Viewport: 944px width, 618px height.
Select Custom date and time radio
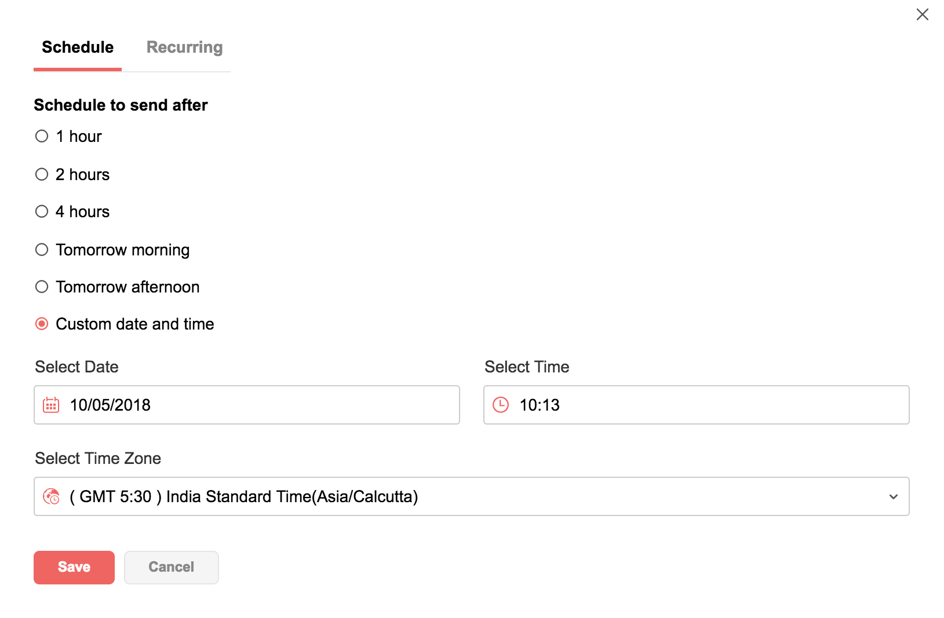click(x=42, y=324)
